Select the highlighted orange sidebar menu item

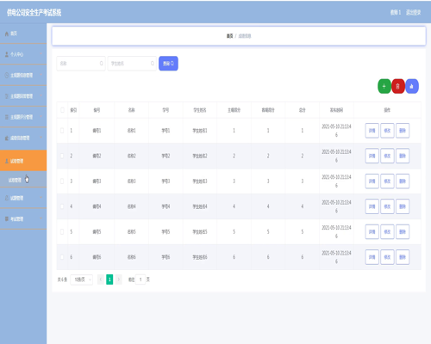[23, 161]
